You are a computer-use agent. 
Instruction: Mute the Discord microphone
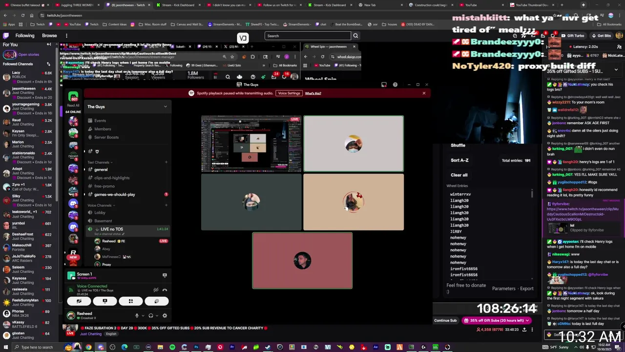tap(137, 316)
